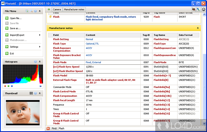Click the green arrow beside Open file
The image size is (207, 132).
[7, 18]
